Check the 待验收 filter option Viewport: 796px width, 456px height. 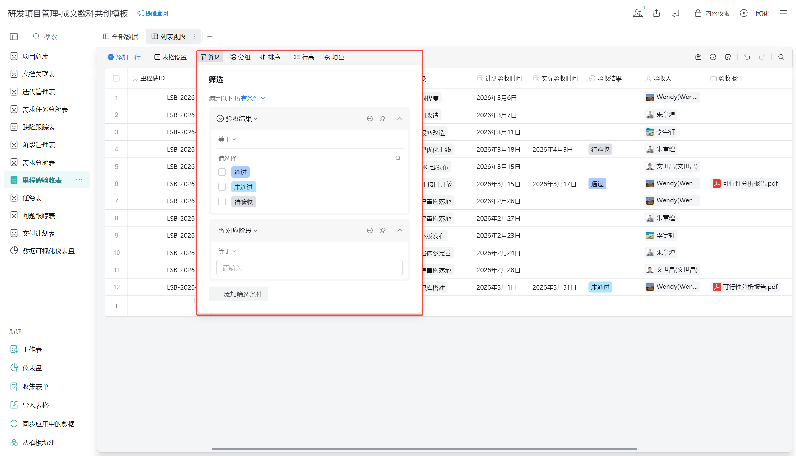point(222,202)
